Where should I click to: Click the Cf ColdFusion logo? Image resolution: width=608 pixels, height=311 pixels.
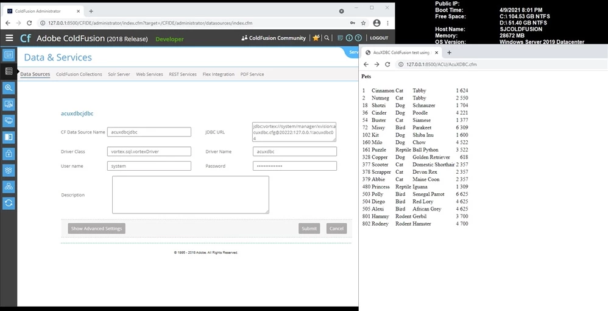click(x=26, y=38)
